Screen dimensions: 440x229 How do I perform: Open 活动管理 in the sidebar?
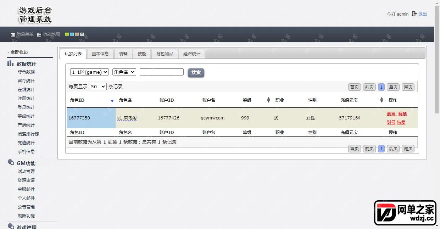click(x=26, y=171)
